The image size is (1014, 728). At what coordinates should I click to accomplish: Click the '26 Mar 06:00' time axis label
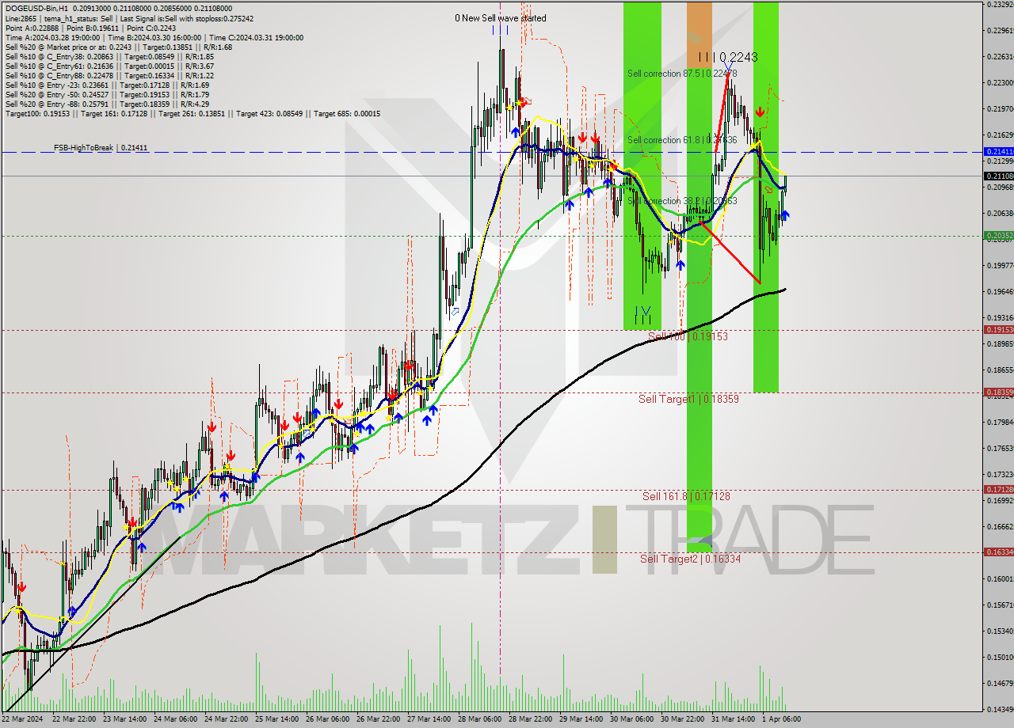tap(327, 719)
